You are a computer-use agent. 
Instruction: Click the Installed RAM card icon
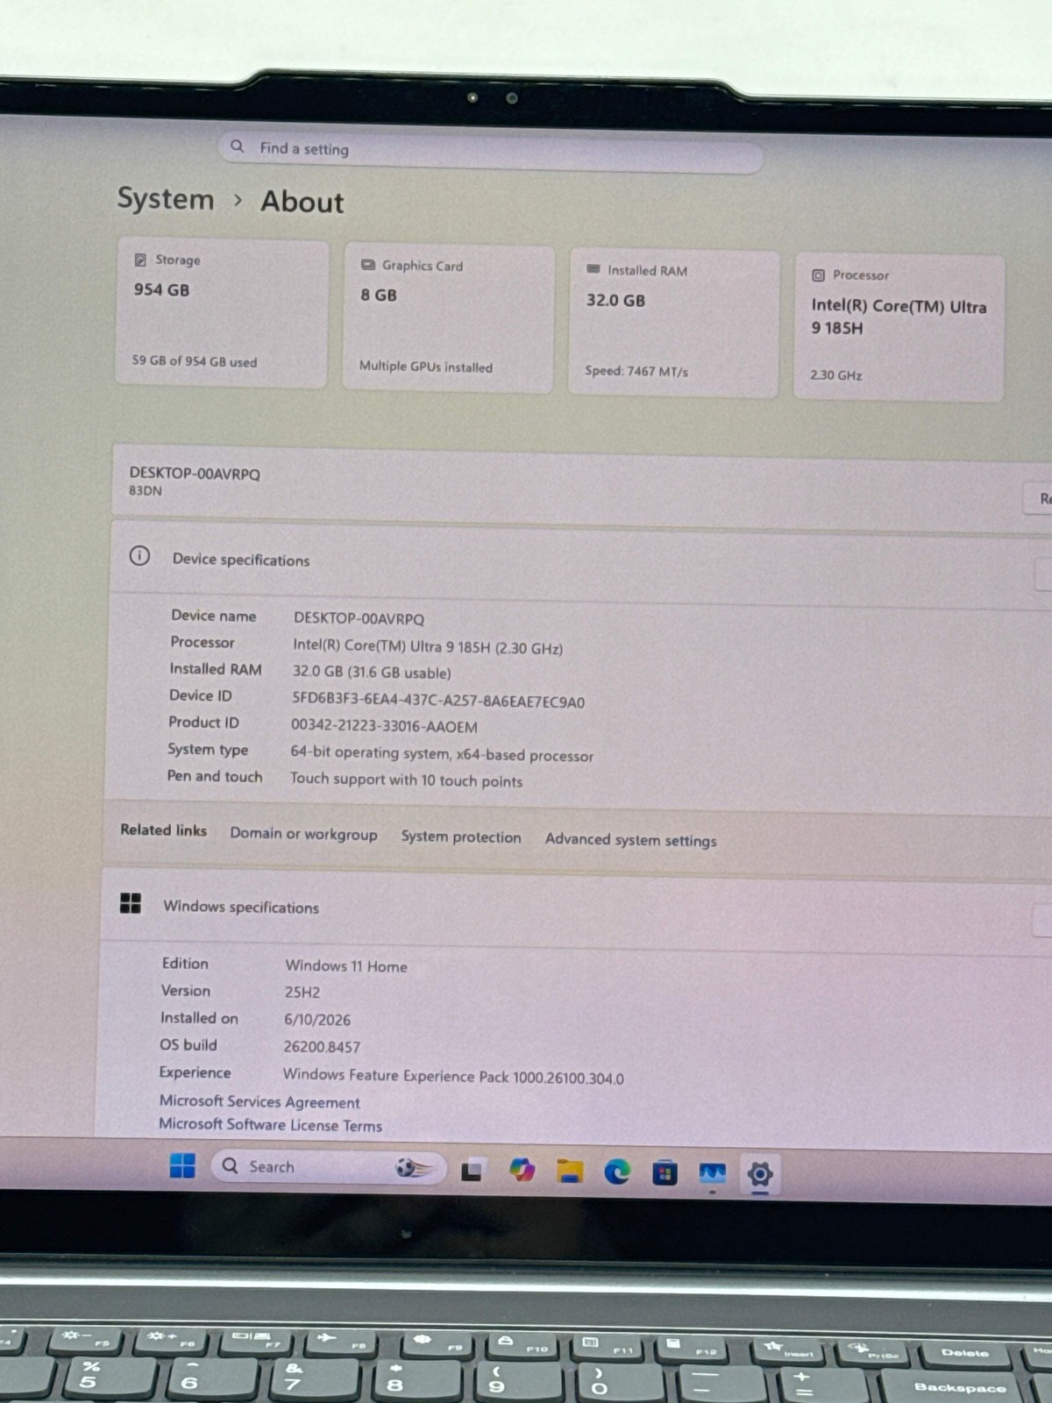tap(594, 269)
